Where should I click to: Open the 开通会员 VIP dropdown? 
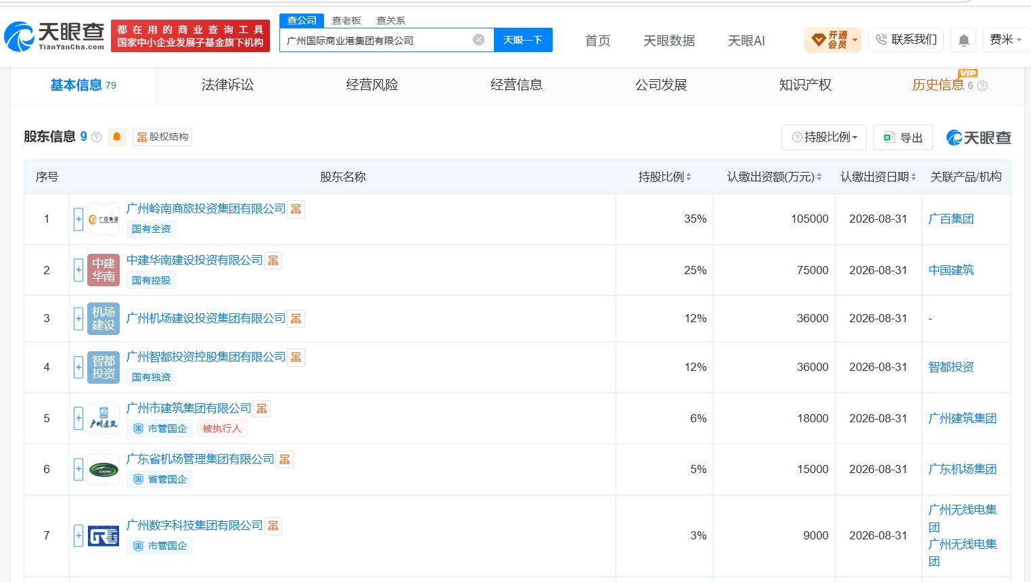pos(833,40)
